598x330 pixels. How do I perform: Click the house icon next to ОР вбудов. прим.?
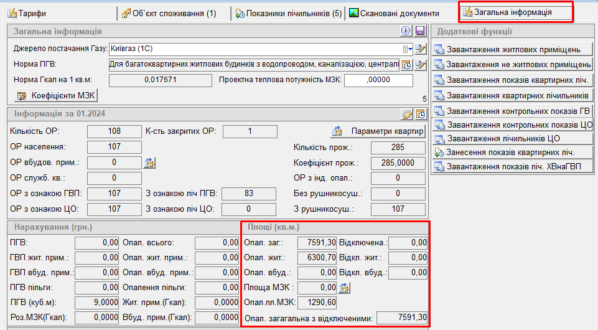click(x=149, y=163)
